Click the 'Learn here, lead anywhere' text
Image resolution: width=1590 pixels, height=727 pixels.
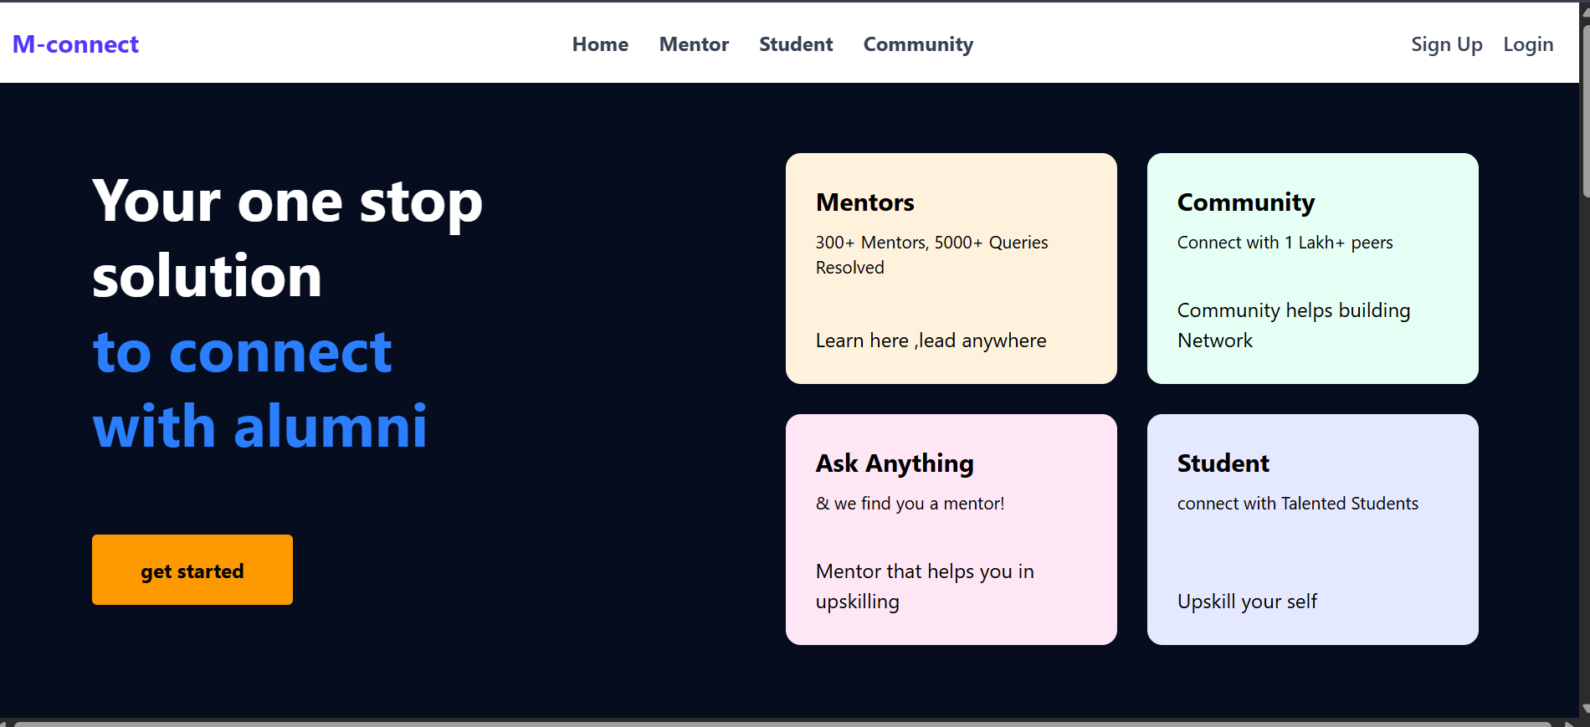(931, 340)
